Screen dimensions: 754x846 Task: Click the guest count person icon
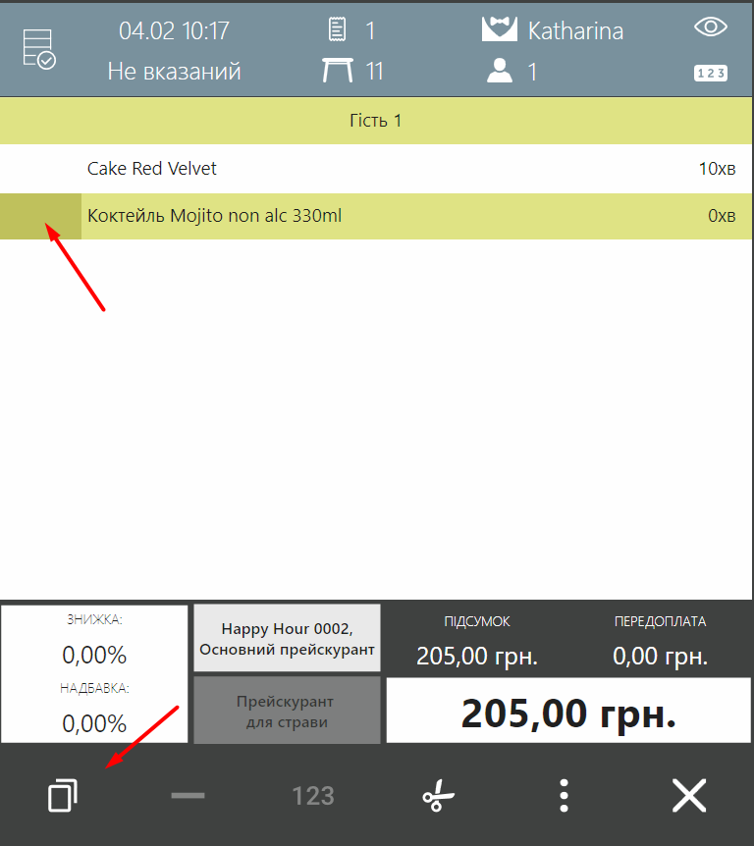click(500, 71)
